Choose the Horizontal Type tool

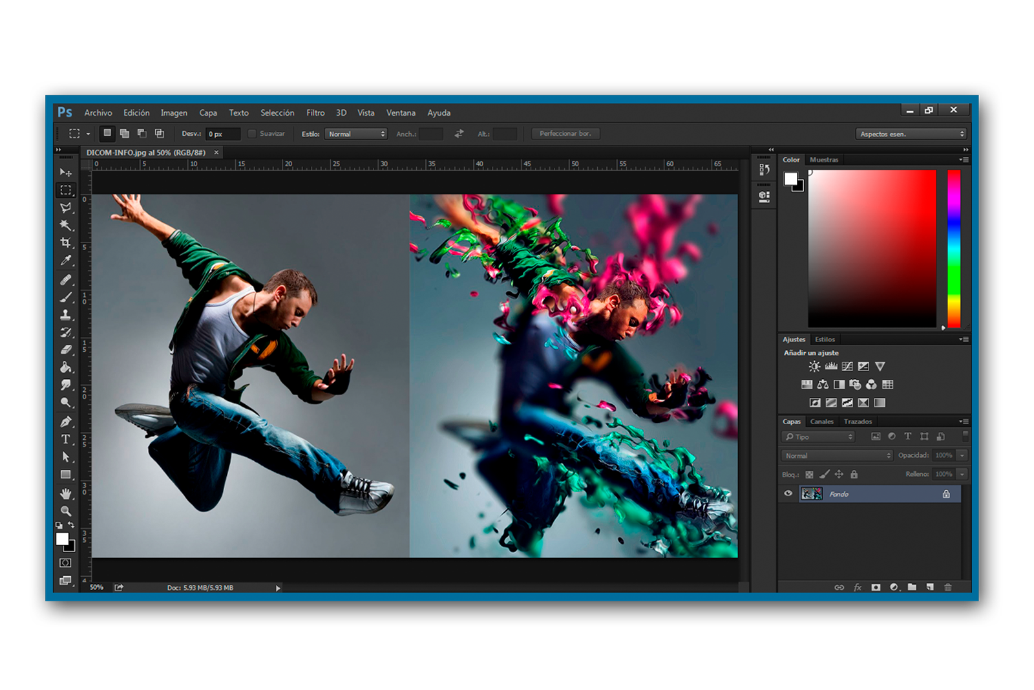65,439
